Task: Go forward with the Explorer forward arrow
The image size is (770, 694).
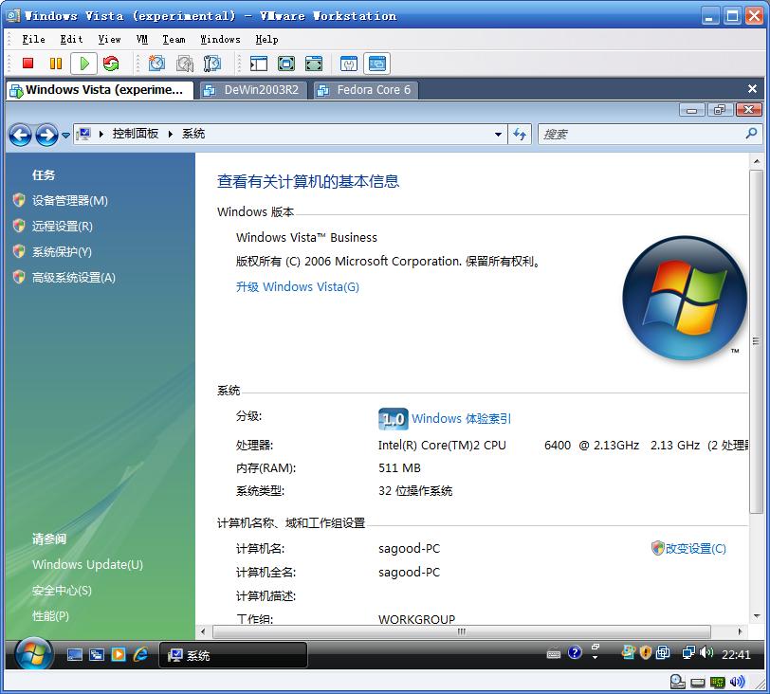Action: click(46, 134)
